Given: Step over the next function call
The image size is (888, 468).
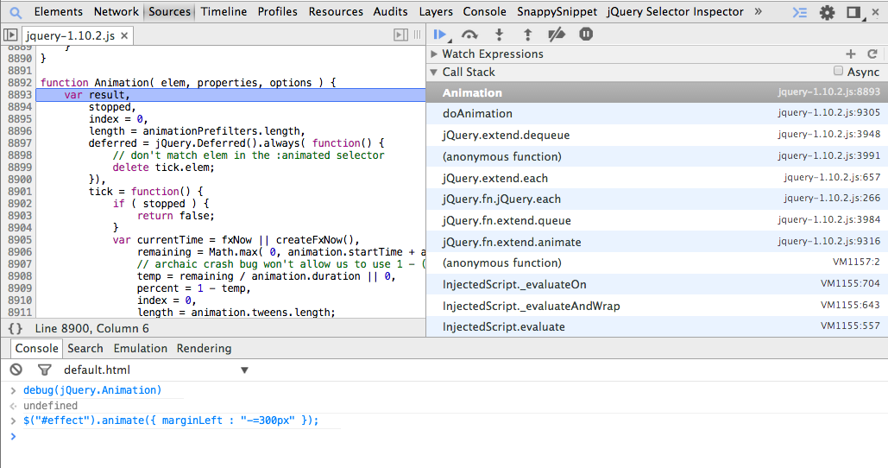Looking at the screenshot, I should [x=469, y=35].
